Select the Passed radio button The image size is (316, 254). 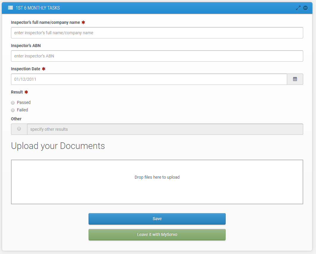pyautogui.click(x=13, y=103)
